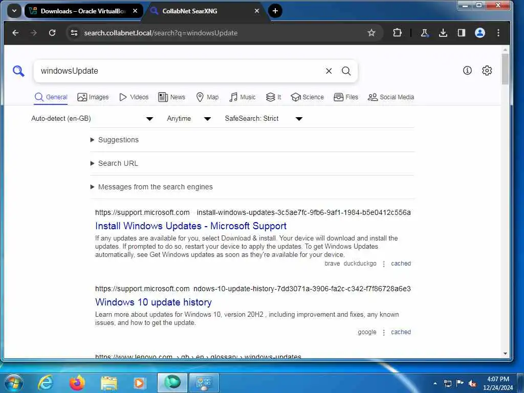Viewport: 524px width, 393px height.
Task: Click the windows-10-update-history result URL
Action: coord(253,289)
